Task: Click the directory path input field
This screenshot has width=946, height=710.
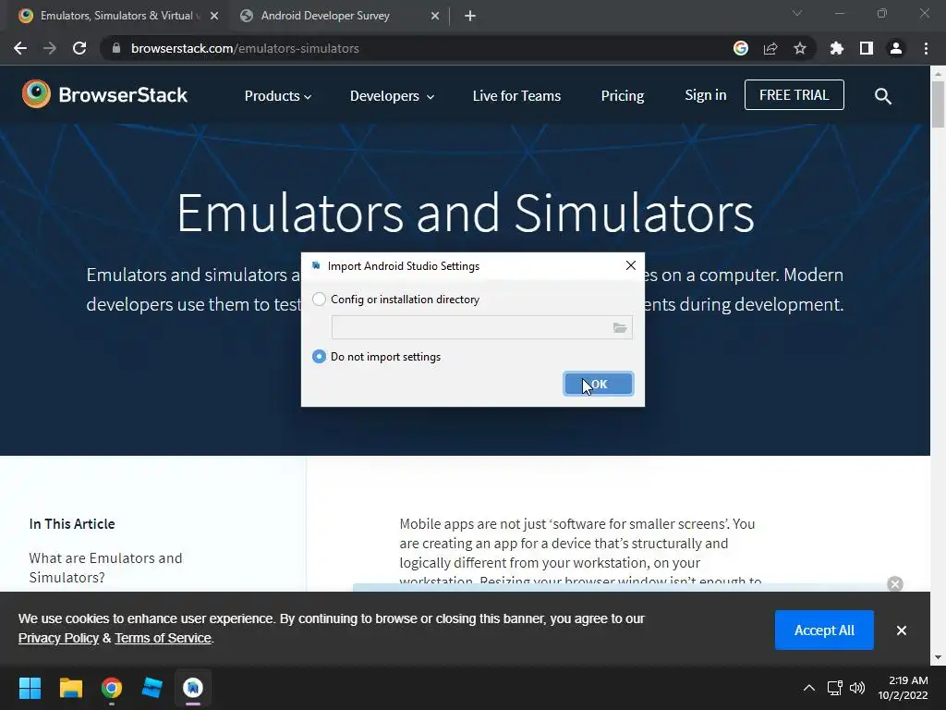Action: click(471, 328)
